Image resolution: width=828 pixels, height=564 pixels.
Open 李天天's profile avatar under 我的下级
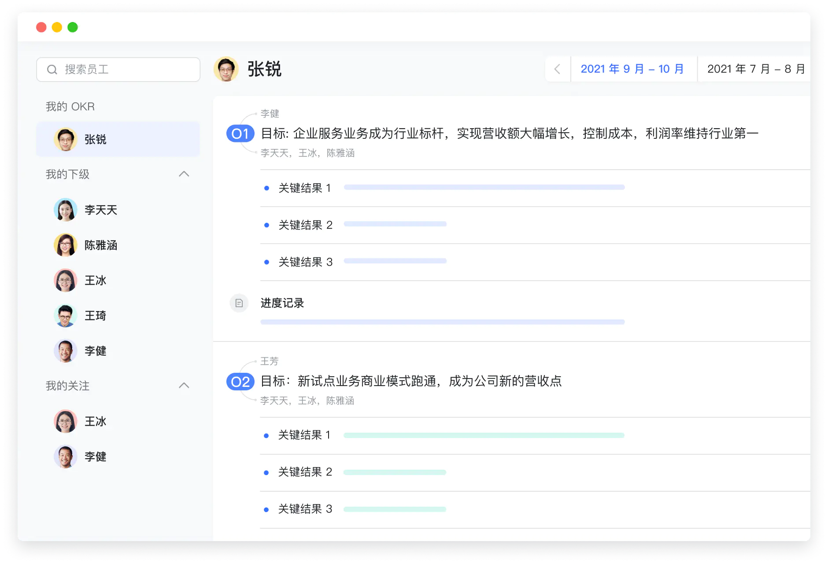point(65,210)
